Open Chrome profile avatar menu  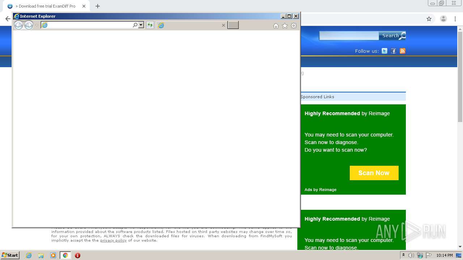443,19
